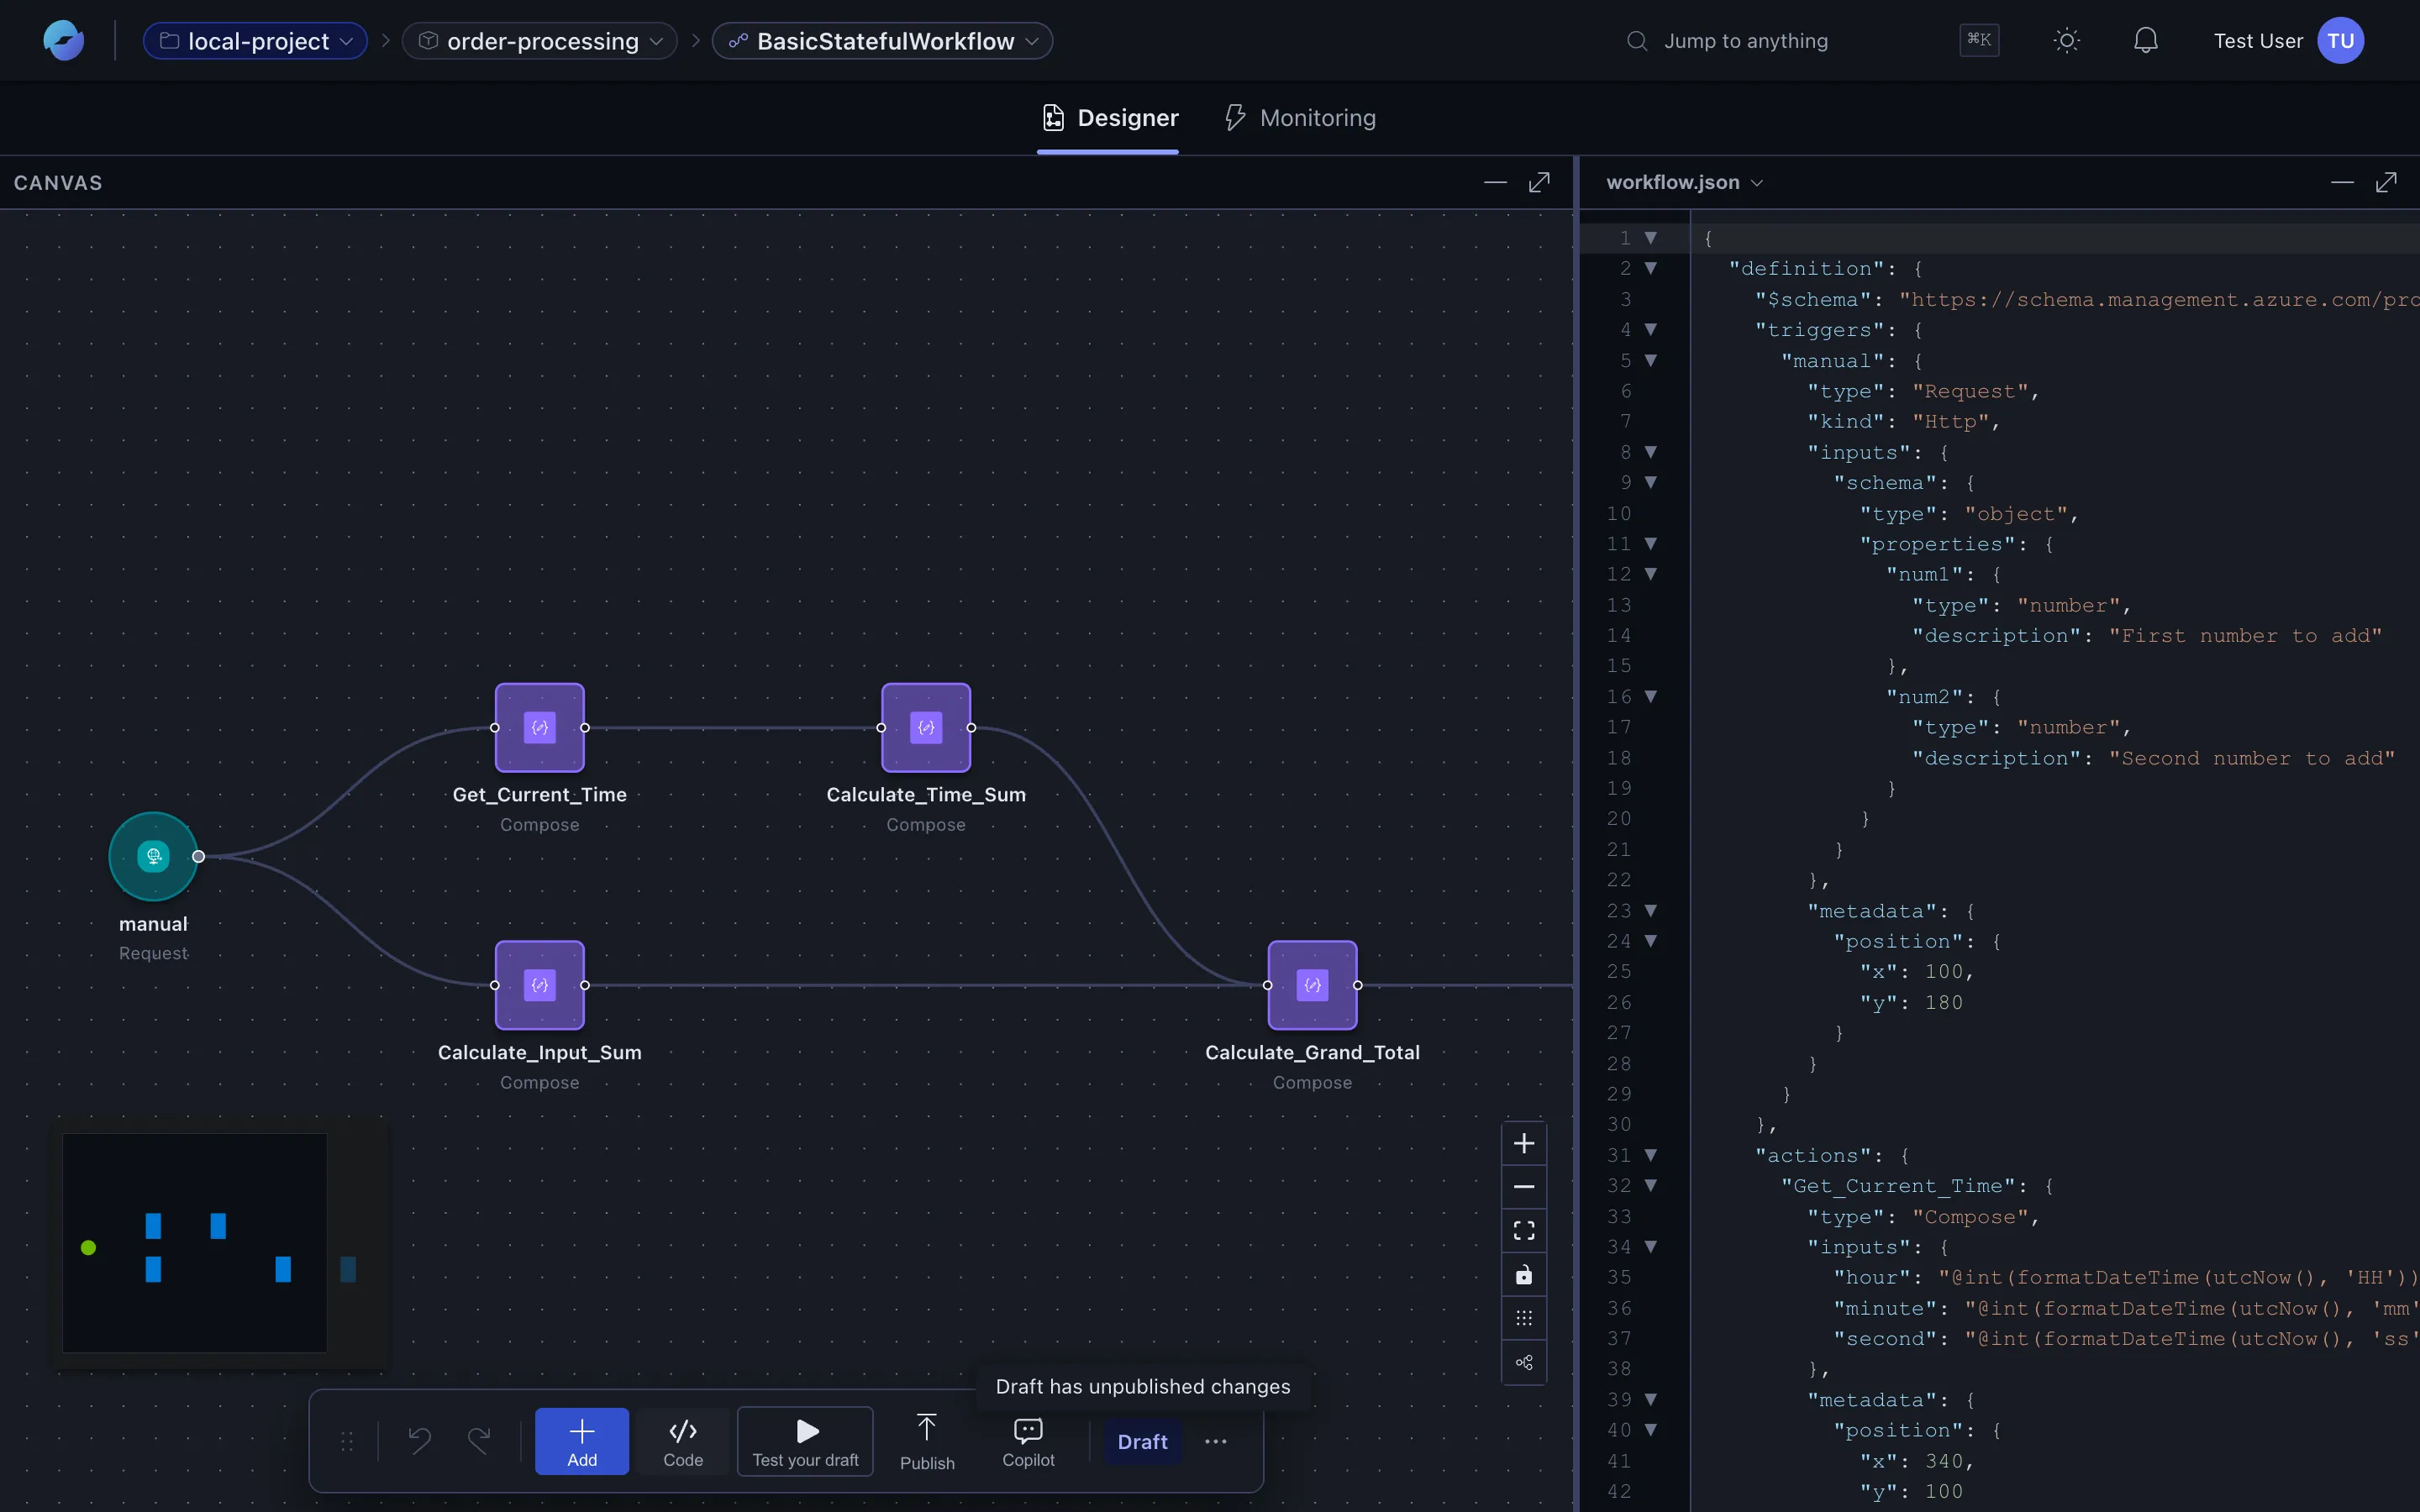
Task: Select the manual Request trigger node
Action: [x=153, y=856]
